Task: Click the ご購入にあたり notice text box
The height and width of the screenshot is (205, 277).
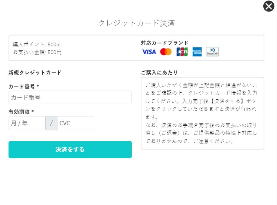Action: (x=202, y=113)
